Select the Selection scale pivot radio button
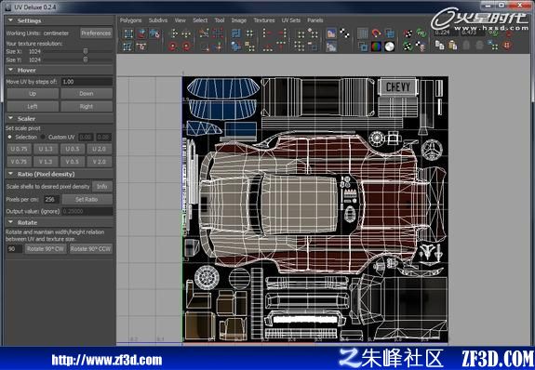 tap(9, 137)
